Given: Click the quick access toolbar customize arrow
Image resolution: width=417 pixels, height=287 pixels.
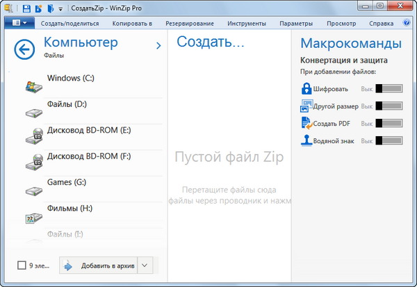Looking at the screenshot, I should click(x=60, y=8).
